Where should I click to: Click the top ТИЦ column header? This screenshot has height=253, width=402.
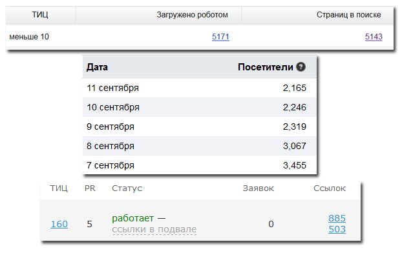[40, 15]
